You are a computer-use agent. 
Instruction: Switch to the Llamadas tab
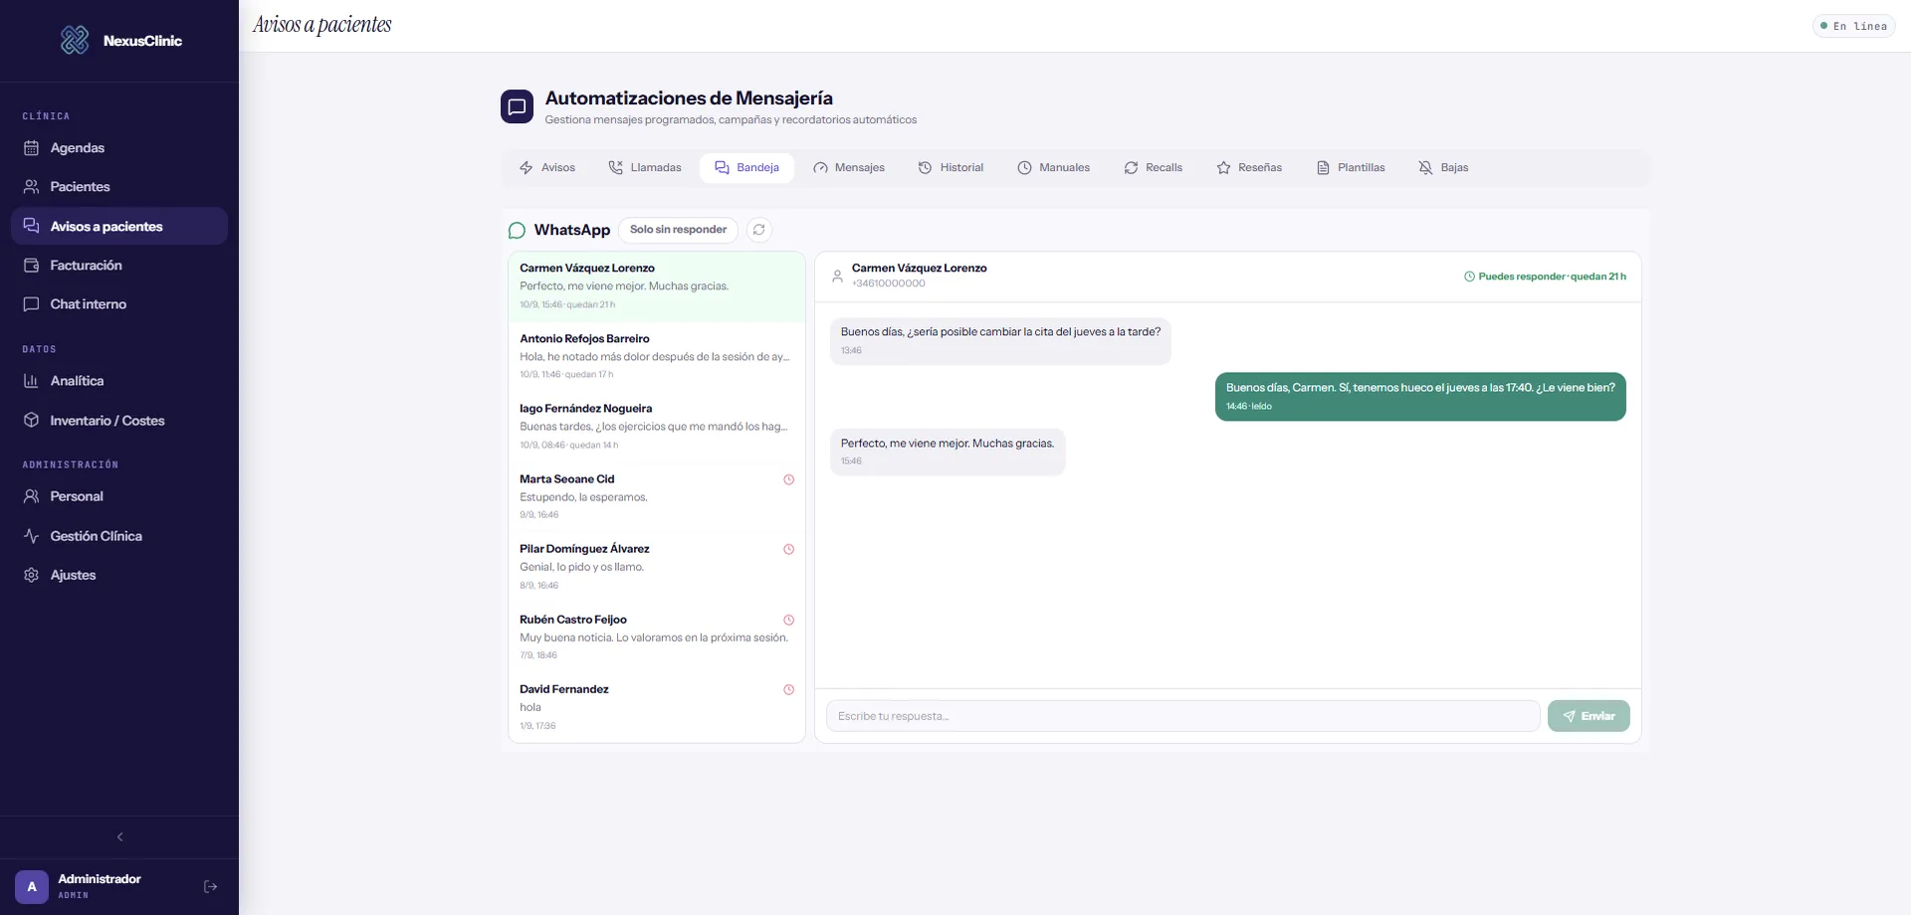click(645, 167)
